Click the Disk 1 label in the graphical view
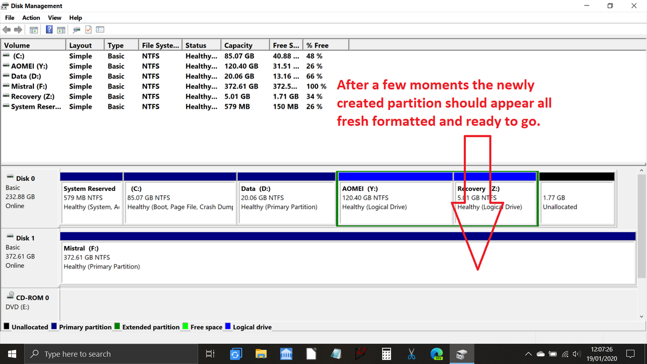The width and height of the screenshot is (647, 364). pyautogui.click(x=25, y=238)
